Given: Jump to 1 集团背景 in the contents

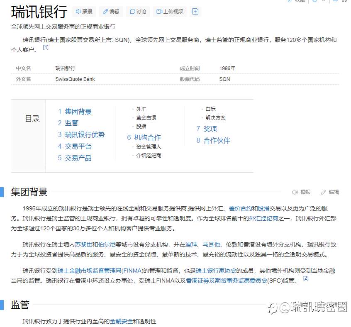Looking at the screenshot, I should coord(75,112).
